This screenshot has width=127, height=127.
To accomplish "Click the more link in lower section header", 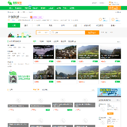I will (x=93, y=90).
